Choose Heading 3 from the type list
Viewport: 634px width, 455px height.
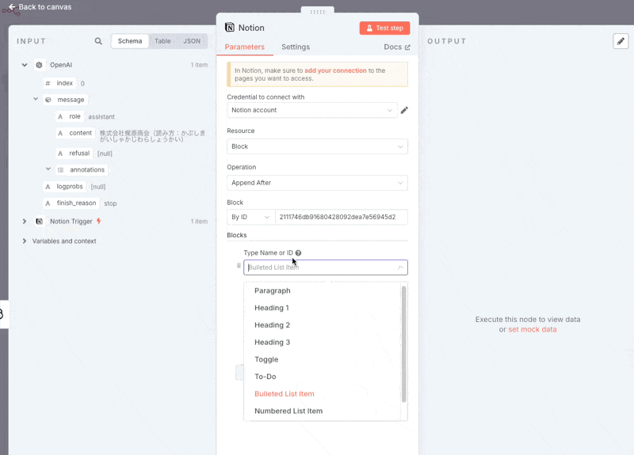[322, 343]
